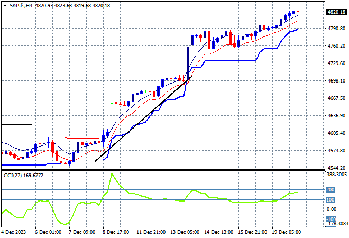Image resolution: width=349 pixels, height=238 pixels.
Task: Click CCI level label 200
Action: [330, 190]
